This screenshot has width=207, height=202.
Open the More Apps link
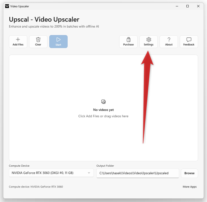[x=189, y=187]
